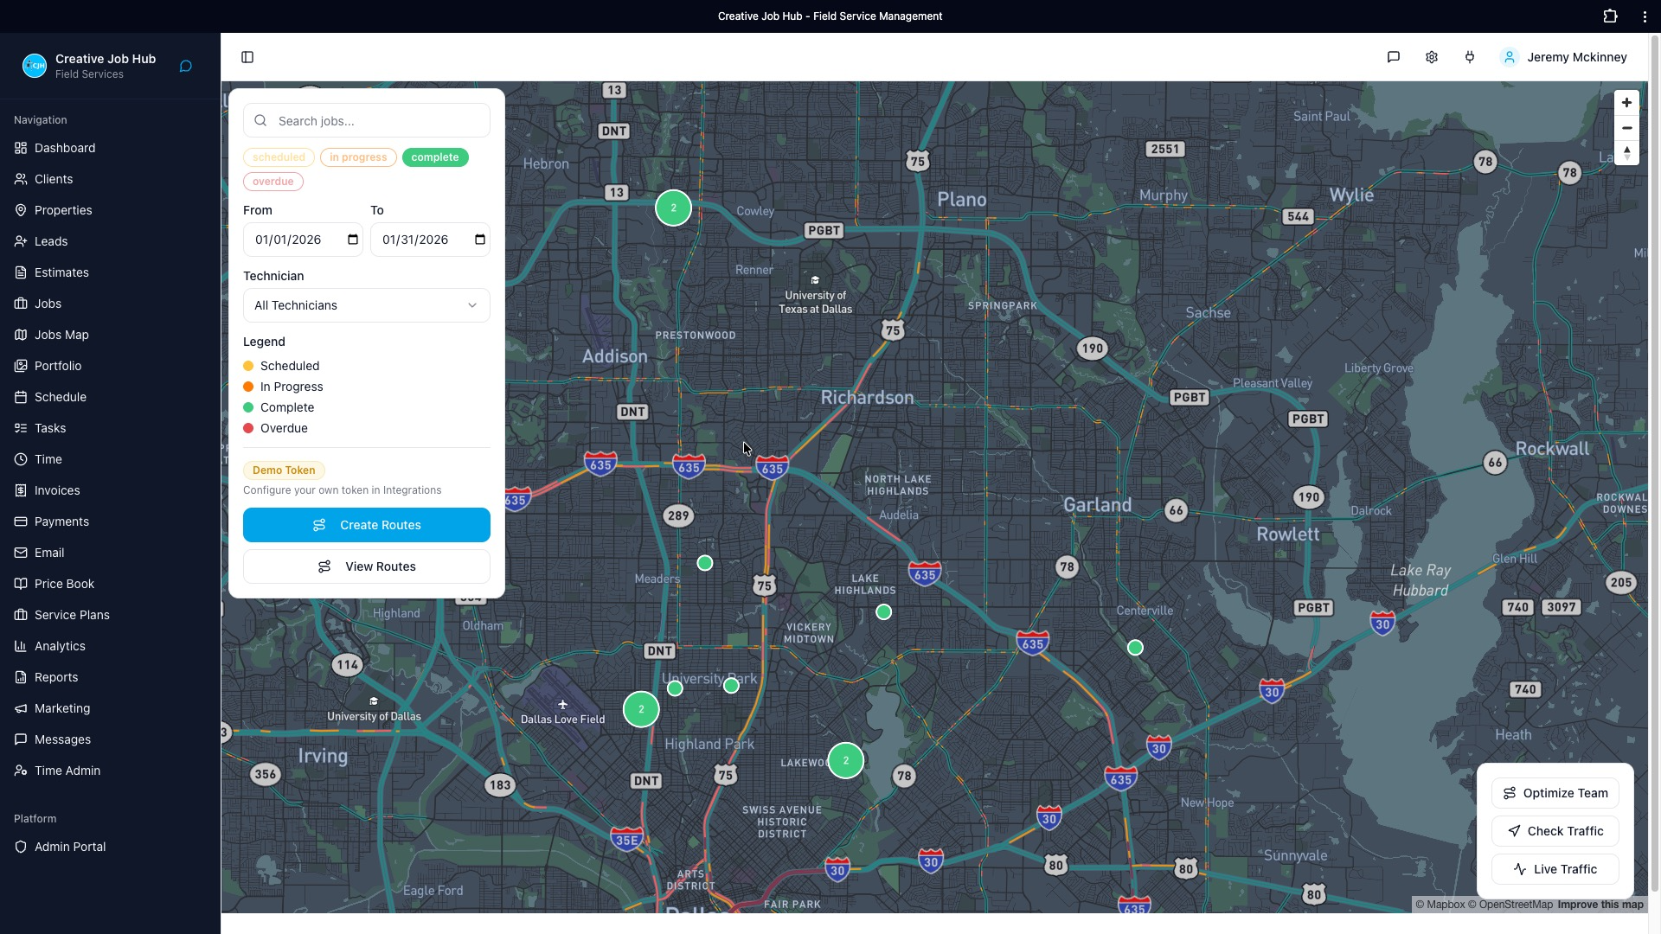Reset map bearing with the compass control
Viewport: 1661px width, 934px height.
click(x=1627, y=153)
